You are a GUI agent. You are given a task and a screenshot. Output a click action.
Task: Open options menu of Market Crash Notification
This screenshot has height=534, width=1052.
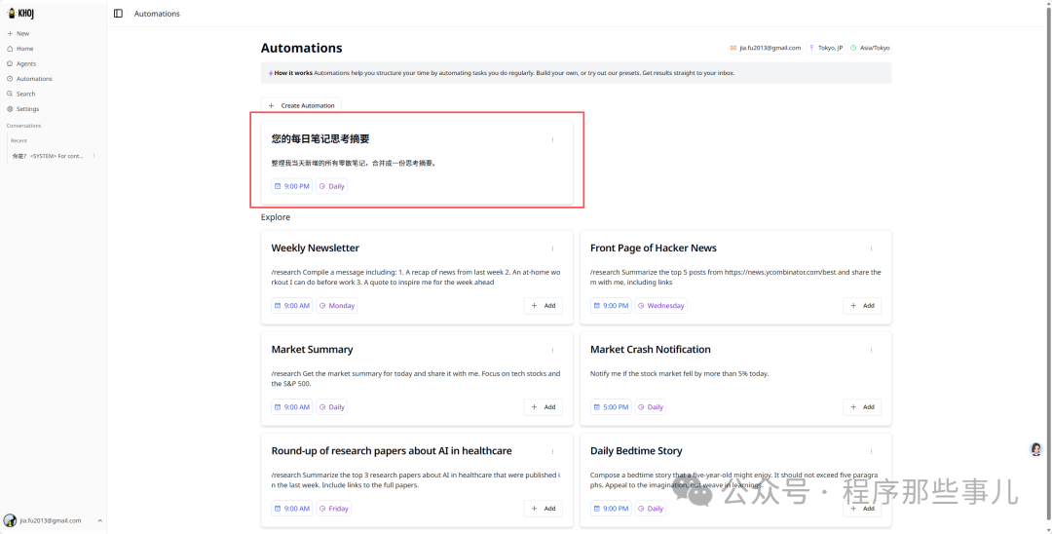coord(872,350)
